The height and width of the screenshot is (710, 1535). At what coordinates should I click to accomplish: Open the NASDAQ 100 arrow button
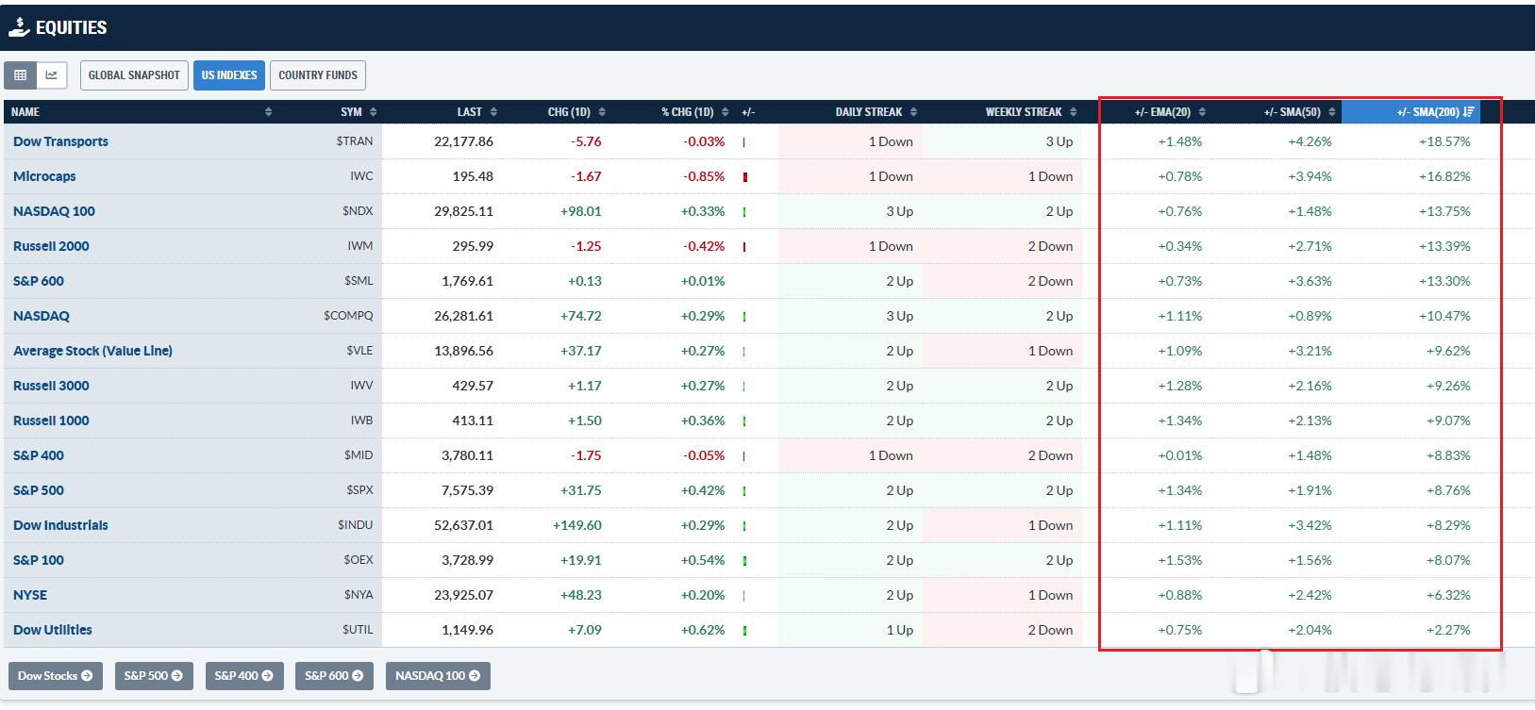point(438,676)
